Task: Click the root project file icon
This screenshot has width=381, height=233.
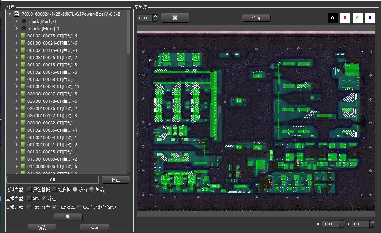Action: 17,14
